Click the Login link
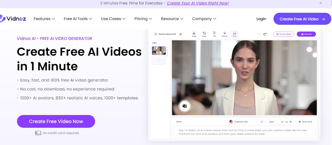The image size is (332, 145). (x=261, y=19)
